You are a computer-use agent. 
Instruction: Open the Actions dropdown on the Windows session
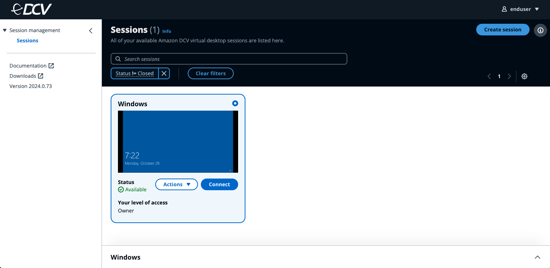pyautogui.click(x=176, y=184)
